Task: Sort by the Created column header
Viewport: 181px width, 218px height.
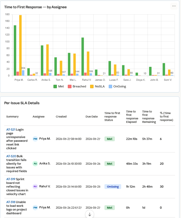Action: [61, 116]
